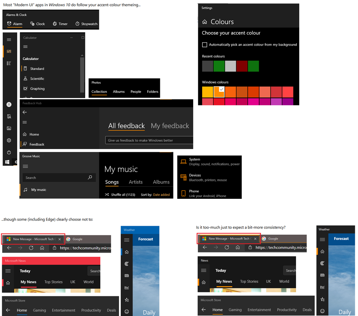Open Documents from the Start sidebar
The height and width of the screenshot is (316, 358).
(9, 116)
